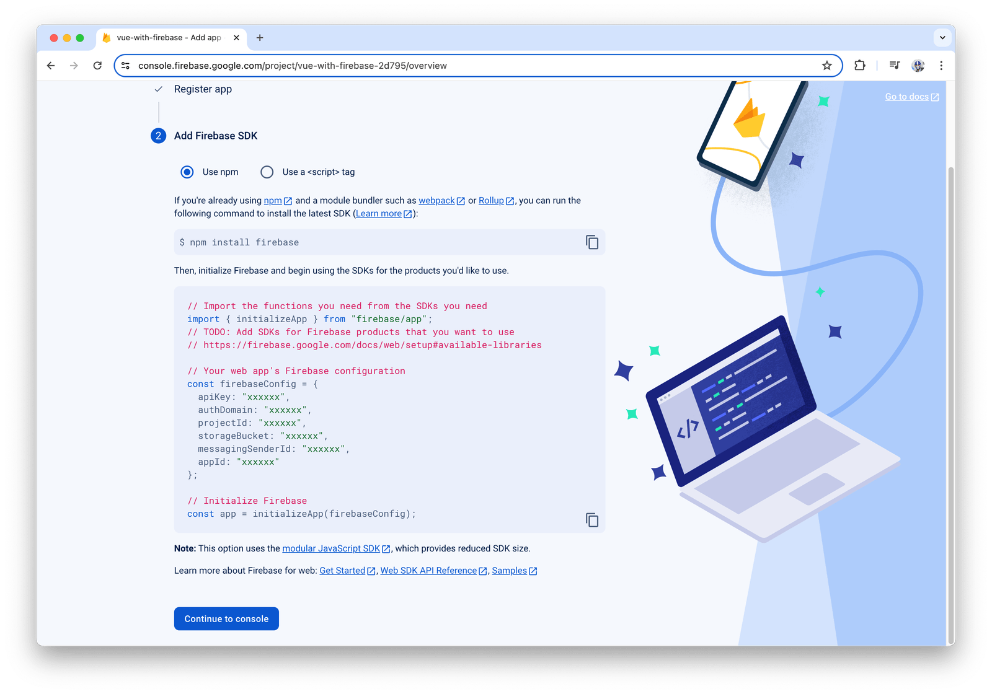Click the page vertical scrollbar
992x694 pixels.
point(950,406)
